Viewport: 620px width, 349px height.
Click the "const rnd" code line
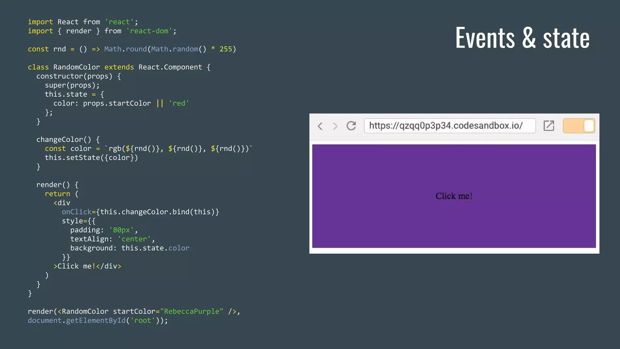click(x=132, y=49)
